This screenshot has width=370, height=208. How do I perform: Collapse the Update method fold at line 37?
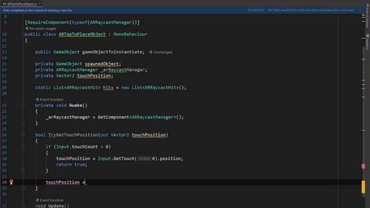[23, 206]
